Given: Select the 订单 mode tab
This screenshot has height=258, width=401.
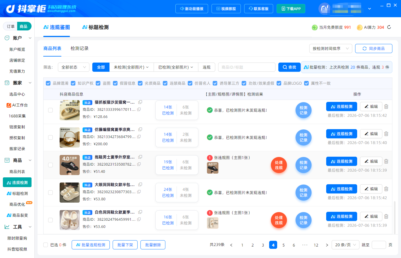Looking at the screenshot, I should 11,26.
